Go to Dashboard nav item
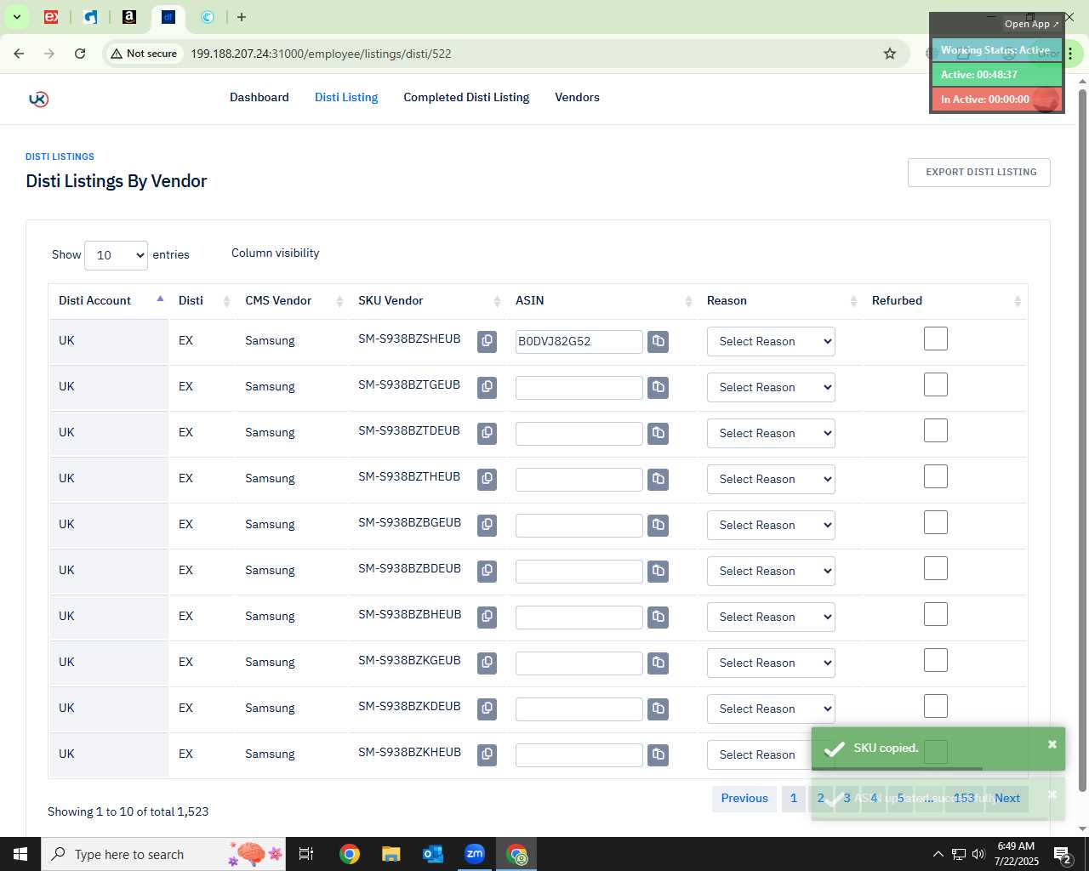The image size is (1089, 871). pos(259,97)
